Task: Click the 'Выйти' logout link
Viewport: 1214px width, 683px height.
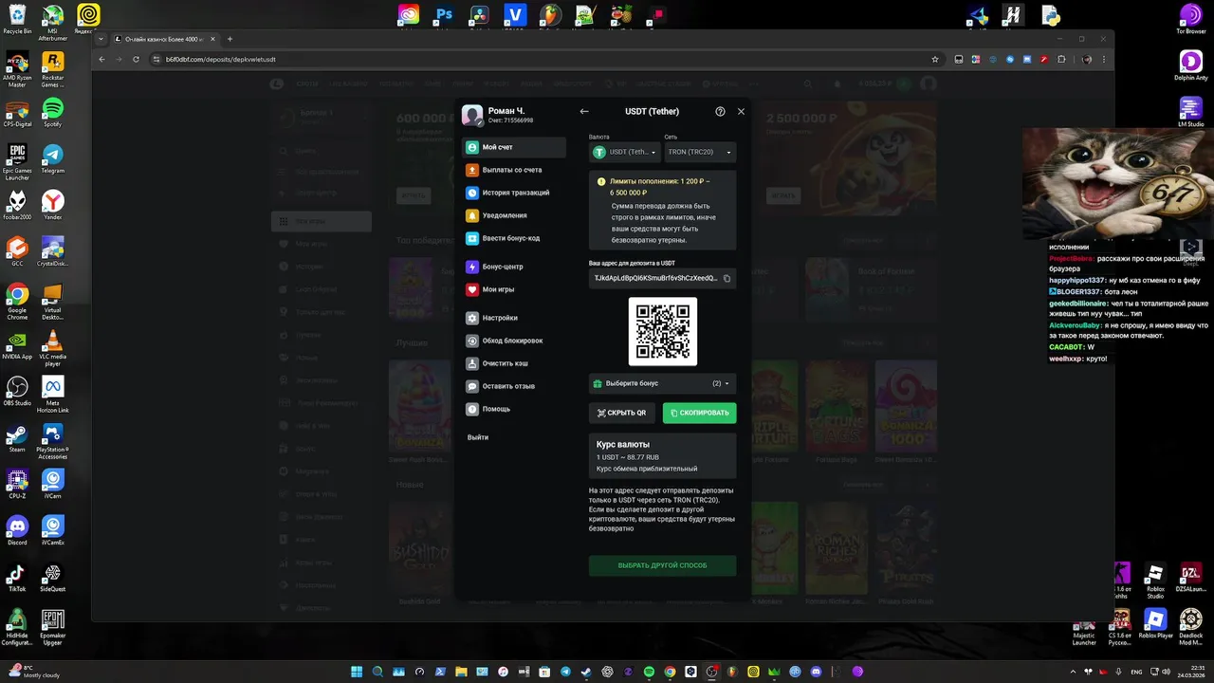Action: [478, 437]
